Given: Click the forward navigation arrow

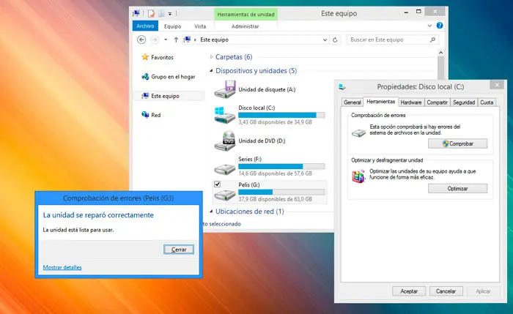Looking at the screenshot, I should tap(155, 40).
